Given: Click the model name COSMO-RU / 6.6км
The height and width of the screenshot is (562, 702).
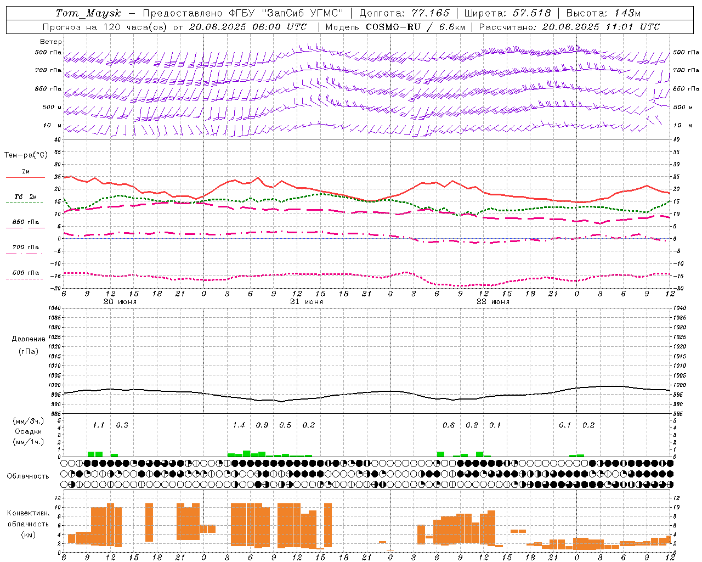Looking at the screenshot, I should click(416, 27).
